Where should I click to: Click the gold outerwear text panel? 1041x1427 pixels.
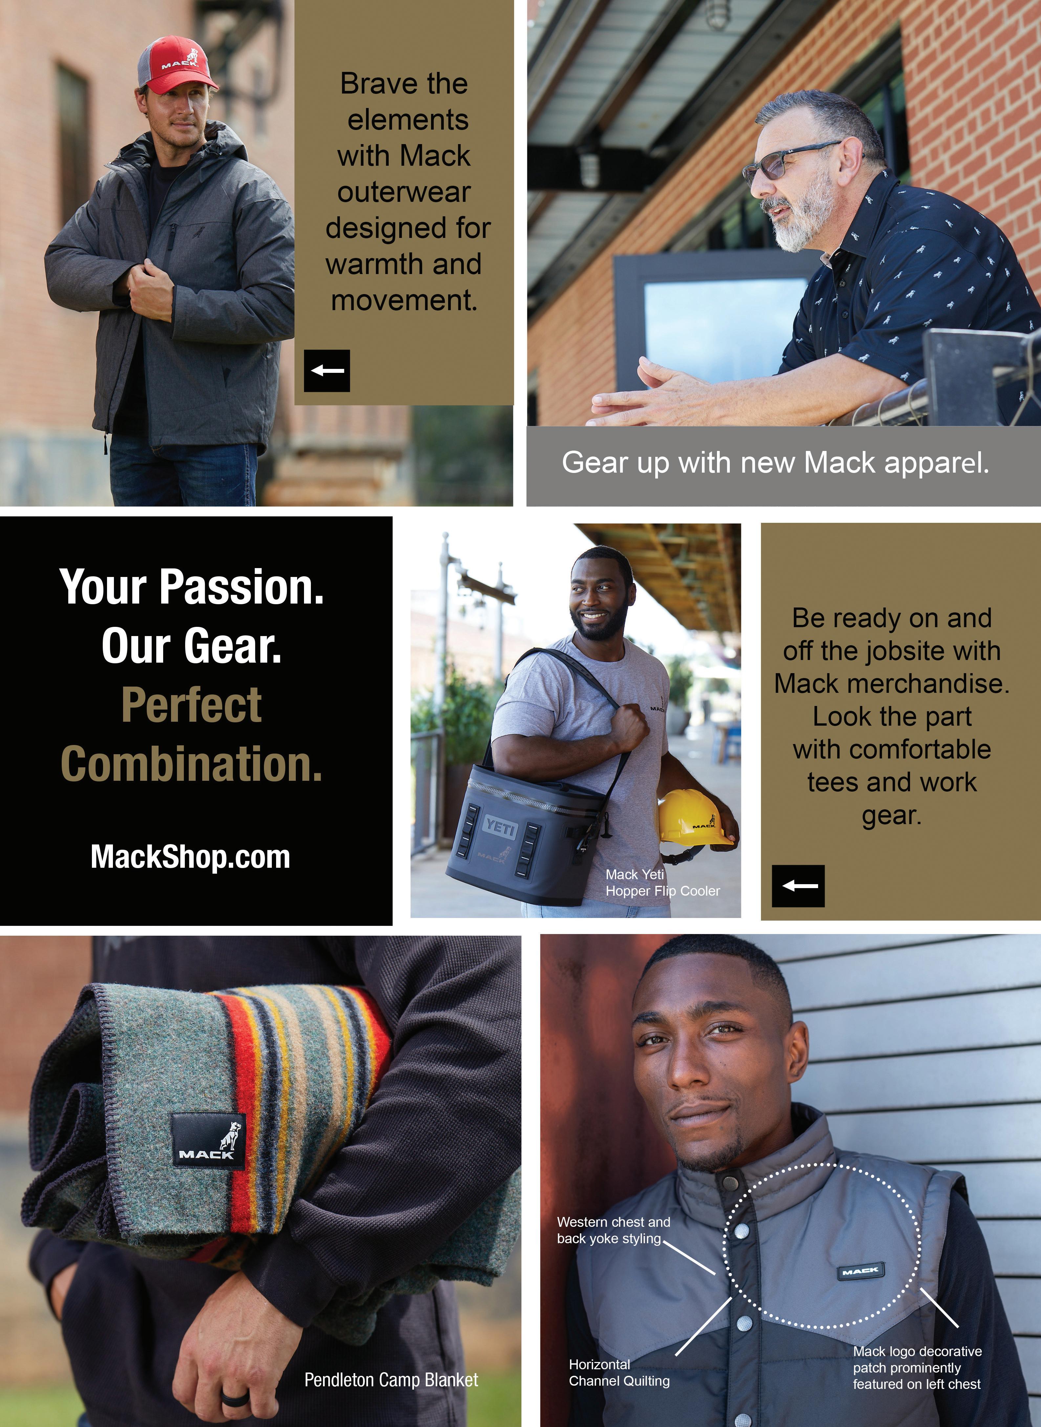(x=404, y=202)
